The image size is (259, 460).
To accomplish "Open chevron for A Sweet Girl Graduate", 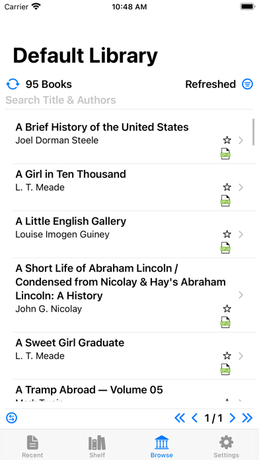I will (240, 356).
